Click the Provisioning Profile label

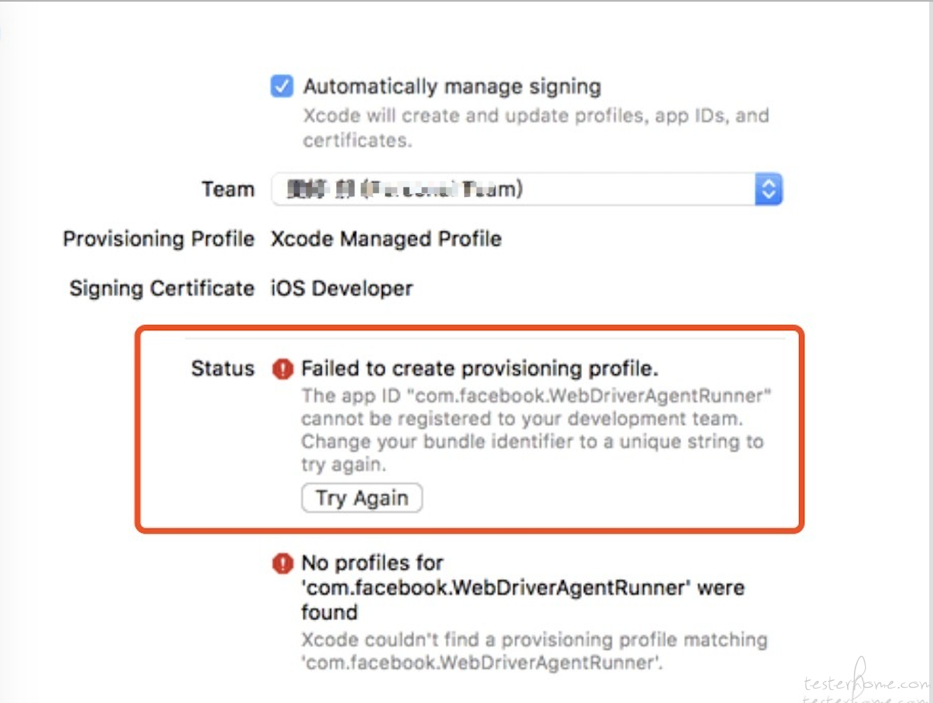[158, 239]
